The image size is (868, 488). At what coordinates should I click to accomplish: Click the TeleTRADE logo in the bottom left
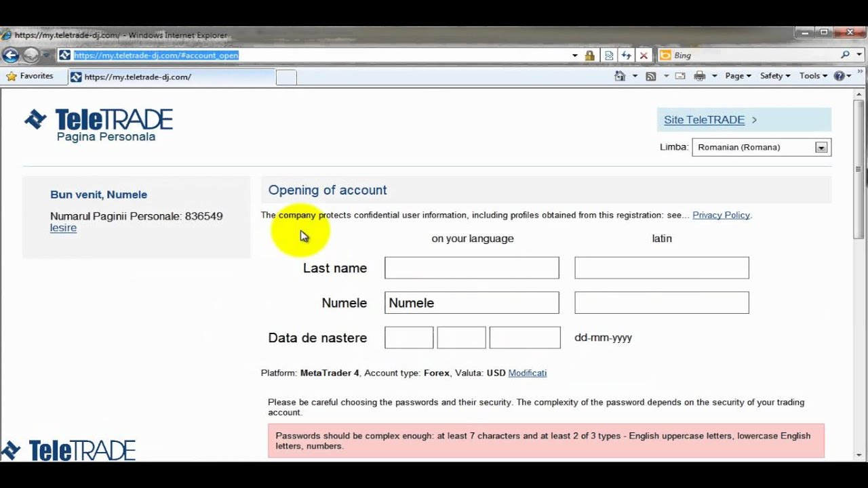click(x=68, y=450)
